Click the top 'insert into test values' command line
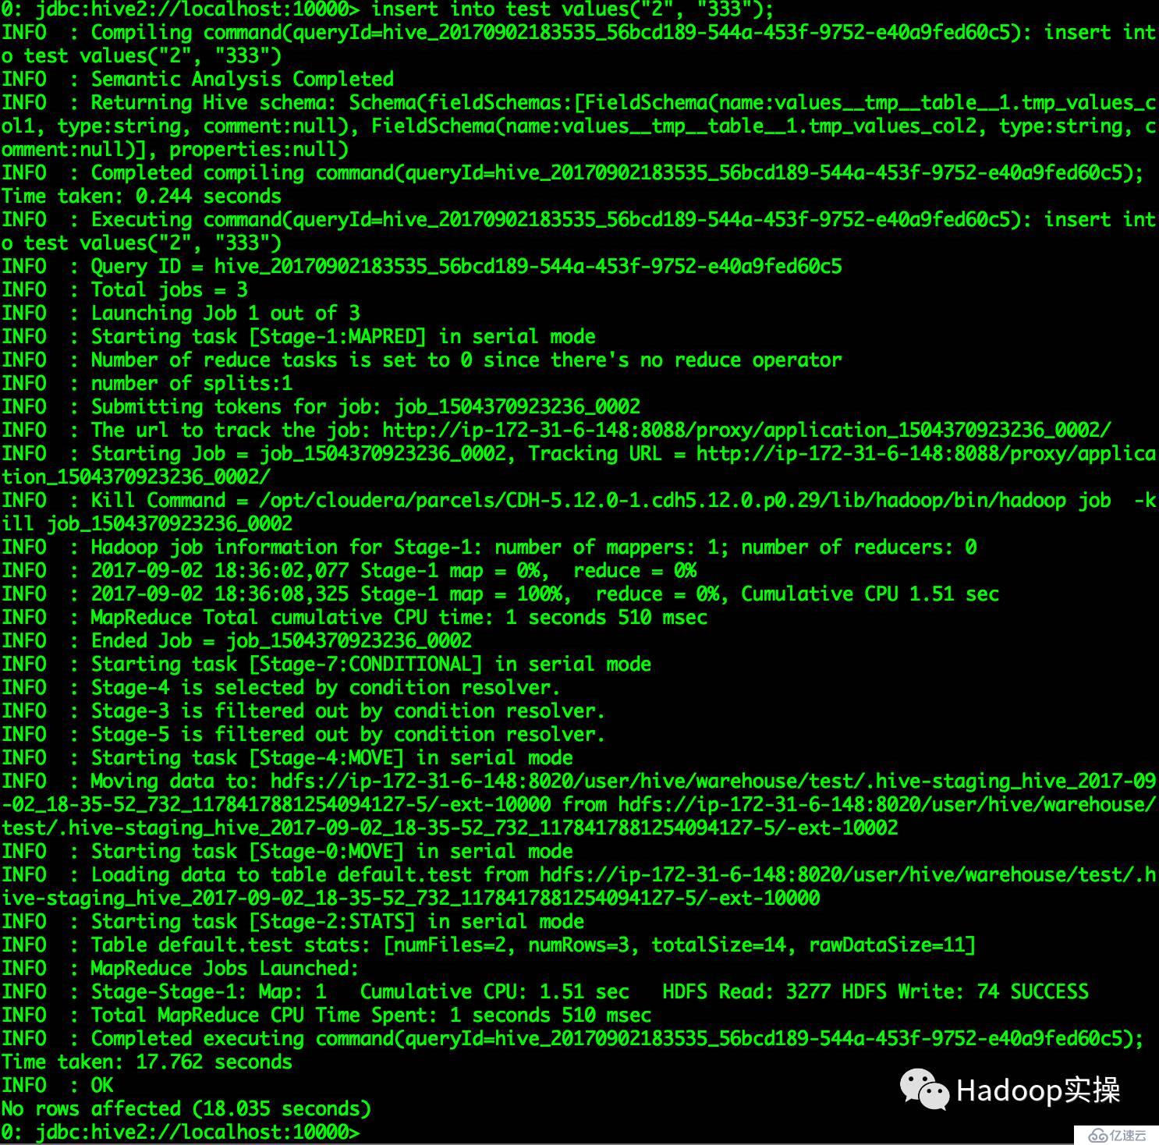 (x=388, y=9)
